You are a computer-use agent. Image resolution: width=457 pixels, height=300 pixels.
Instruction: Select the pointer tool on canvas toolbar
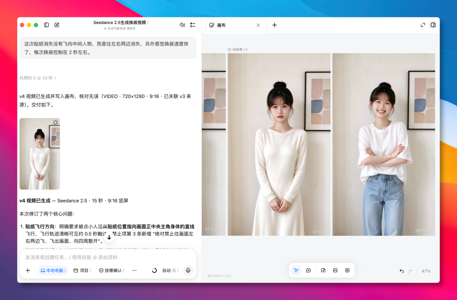pos(296,270)
